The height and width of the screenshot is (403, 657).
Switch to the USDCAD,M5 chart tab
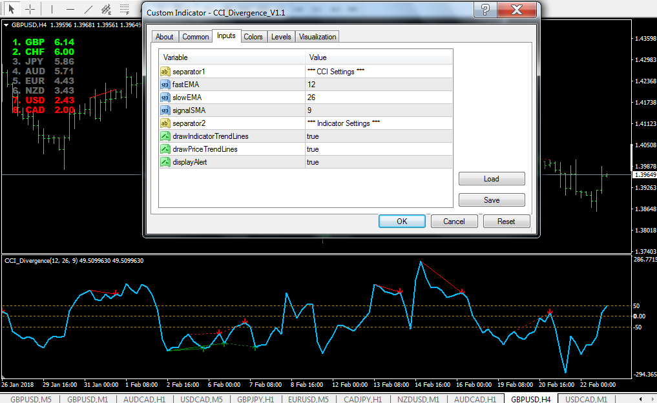pyautogui.click(x=202, y=399)
